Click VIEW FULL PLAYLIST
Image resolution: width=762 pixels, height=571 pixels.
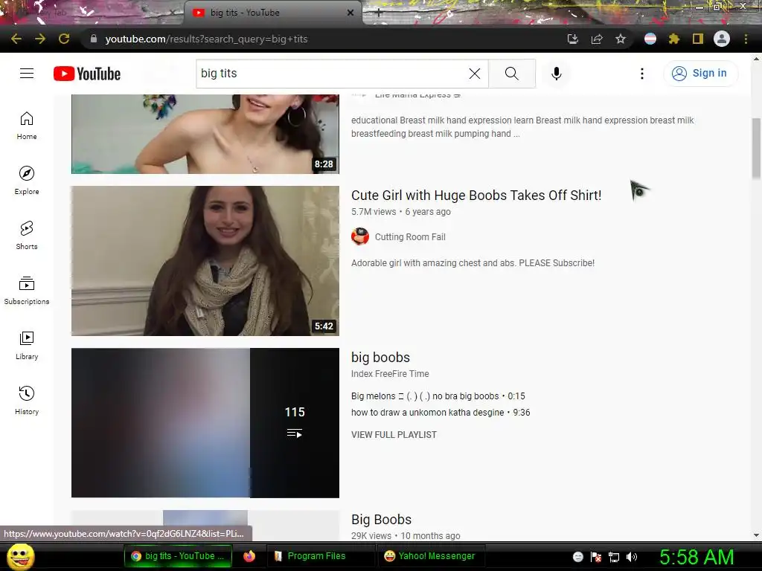point(394,434)
